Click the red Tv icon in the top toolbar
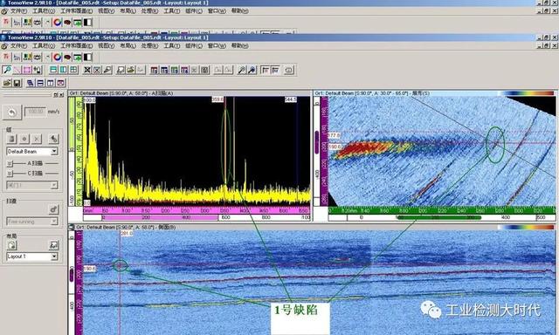Image resolution: width=559 pixels, height=335 pixels. click(6, 57)
